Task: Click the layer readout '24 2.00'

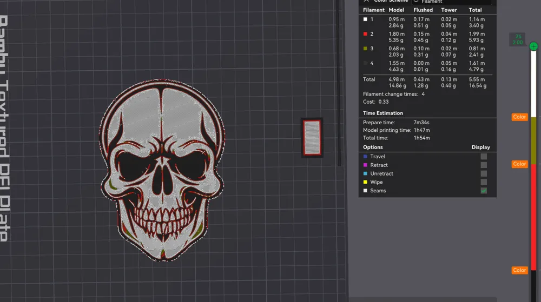Action: pos(518,39)
